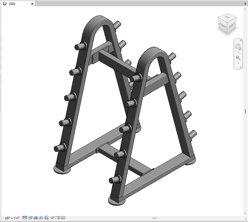Viewport: 248px width, 222px height.
Task: Expand the Steering Wheels dropdown arrow
Action: click(238, 52)
